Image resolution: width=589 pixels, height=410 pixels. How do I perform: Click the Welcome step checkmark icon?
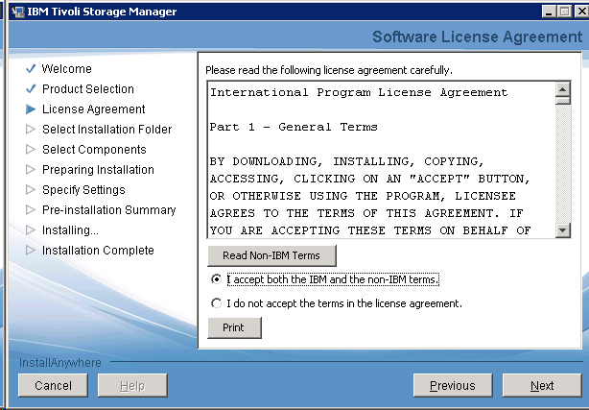click(x=31, y=69)
